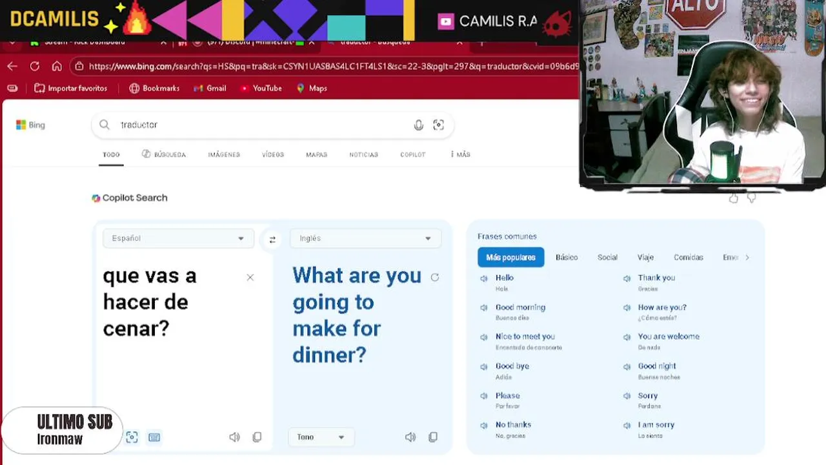Click the microphone voice search icon
The width and height of the screenshot is (826, 465).
419,125
